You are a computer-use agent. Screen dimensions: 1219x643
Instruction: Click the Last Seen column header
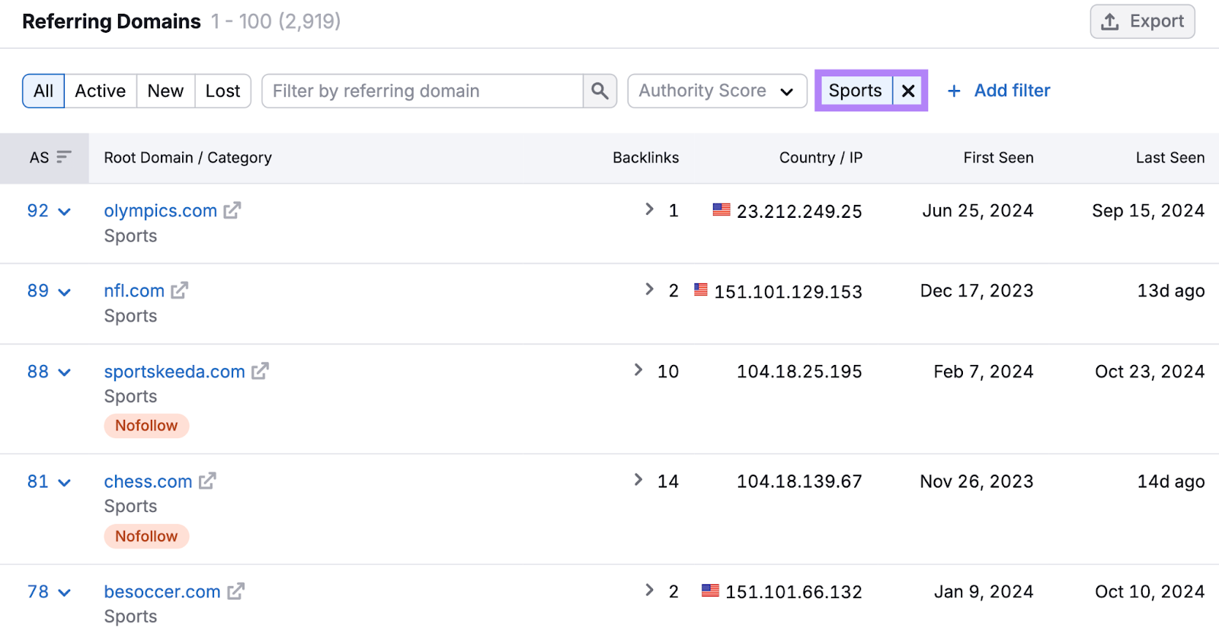click(x=1170, y=158)
